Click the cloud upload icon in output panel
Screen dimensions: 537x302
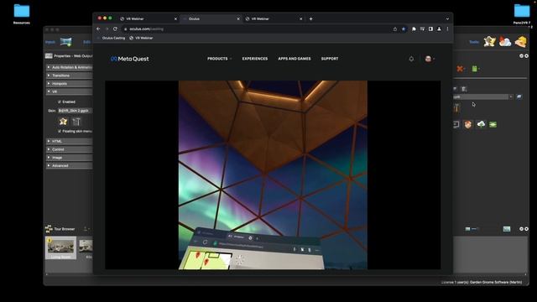click(x=481, y=124)
